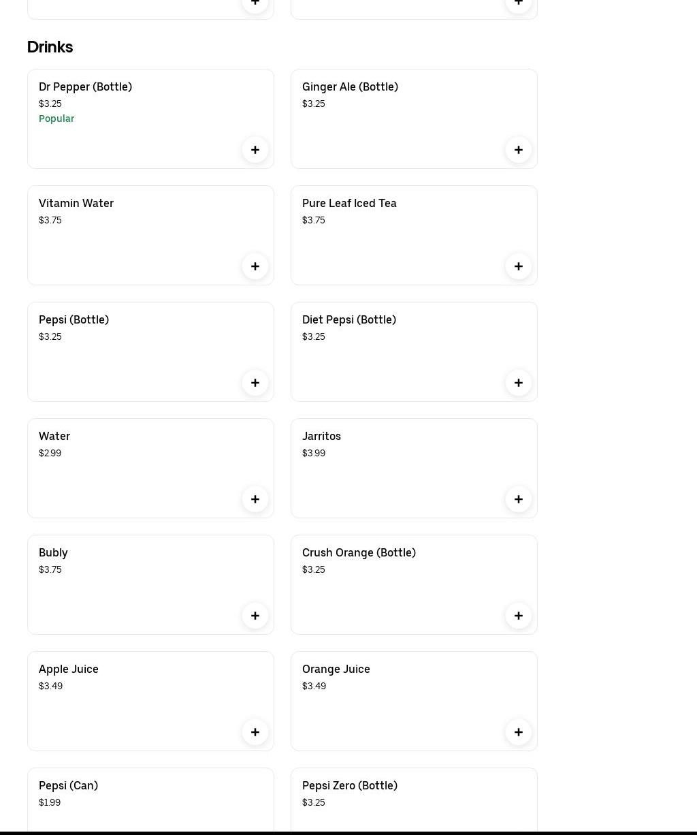Add Pure Leaf Iced Tea to order

point(519,266)
